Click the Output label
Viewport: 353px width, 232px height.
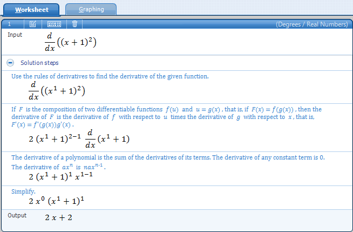coord(17,215)
